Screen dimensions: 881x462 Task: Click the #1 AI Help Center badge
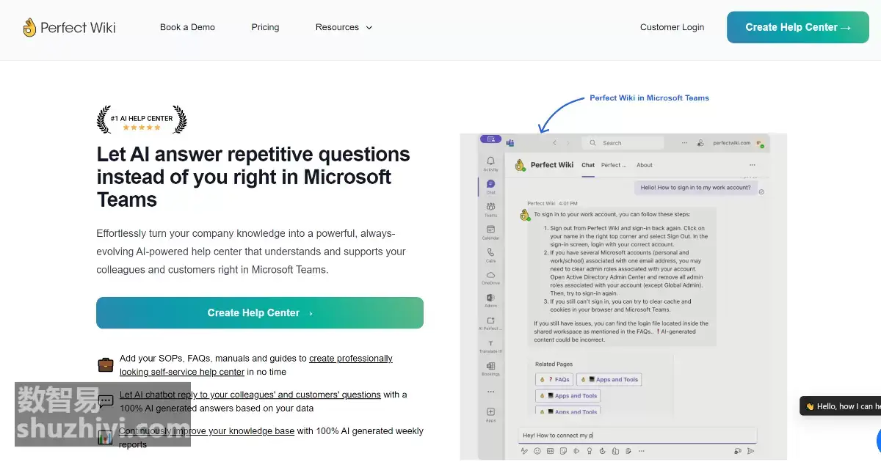pyautogui.click(x=142, y=120)
